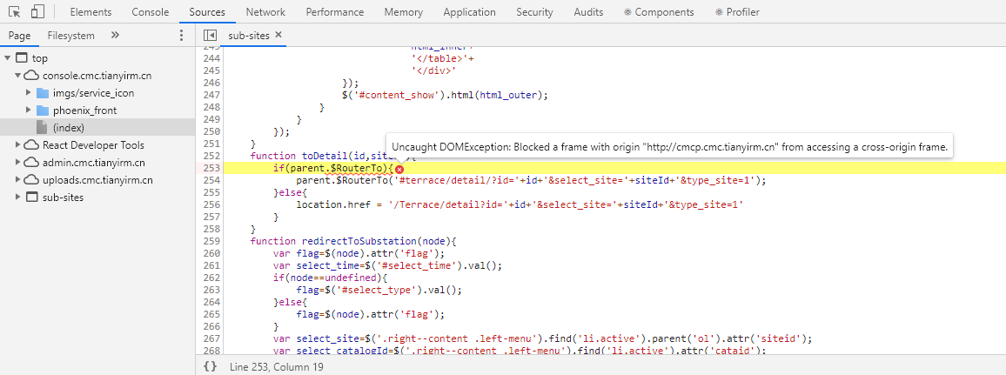Screen dimensions: 1006x375
Task: Select the (index) file
Action: [68, 128]
